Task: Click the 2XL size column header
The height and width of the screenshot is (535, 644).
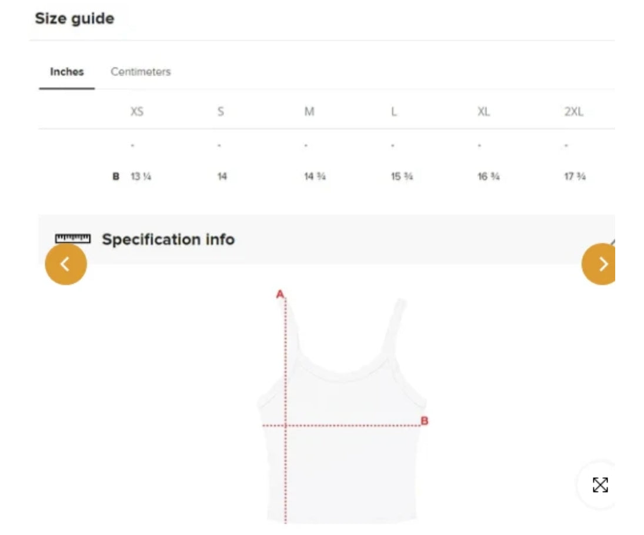Action: [574, 112]
